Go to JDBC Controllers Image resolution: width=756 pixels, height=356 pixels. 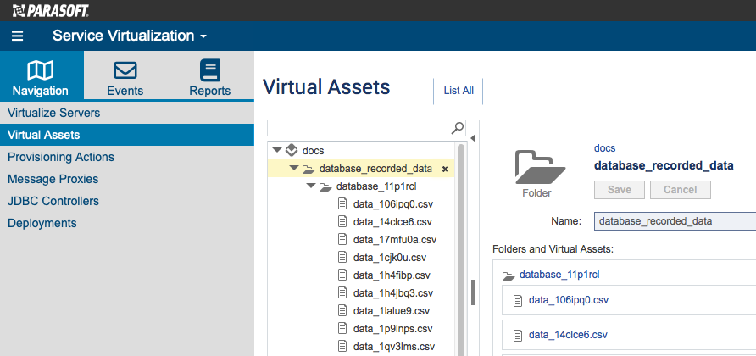click(53, 201)
